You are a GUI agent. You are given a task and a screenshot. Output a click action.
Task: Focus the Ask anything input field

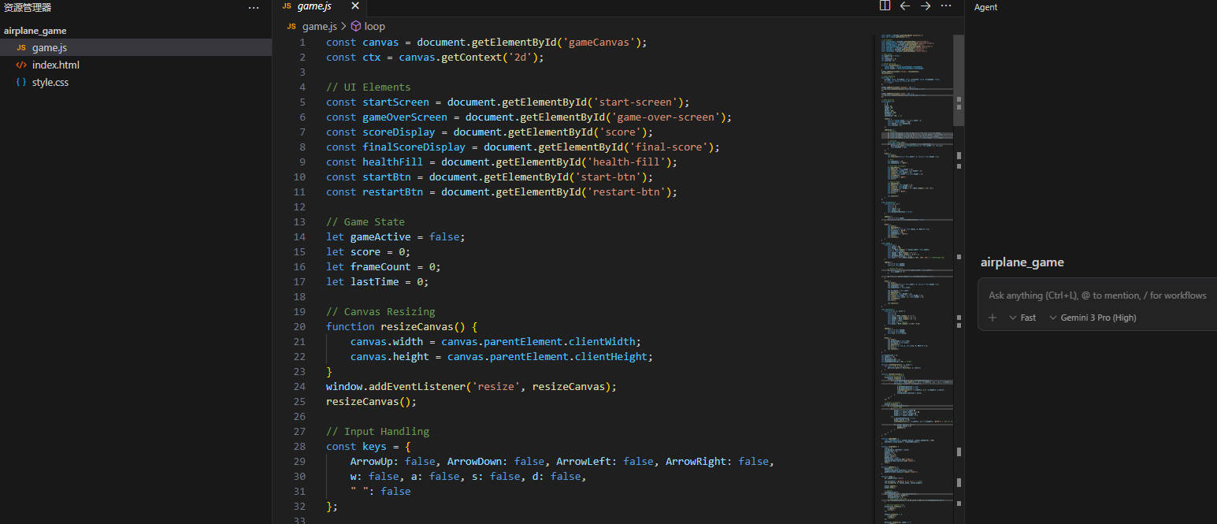click(x=1096, y=295)
